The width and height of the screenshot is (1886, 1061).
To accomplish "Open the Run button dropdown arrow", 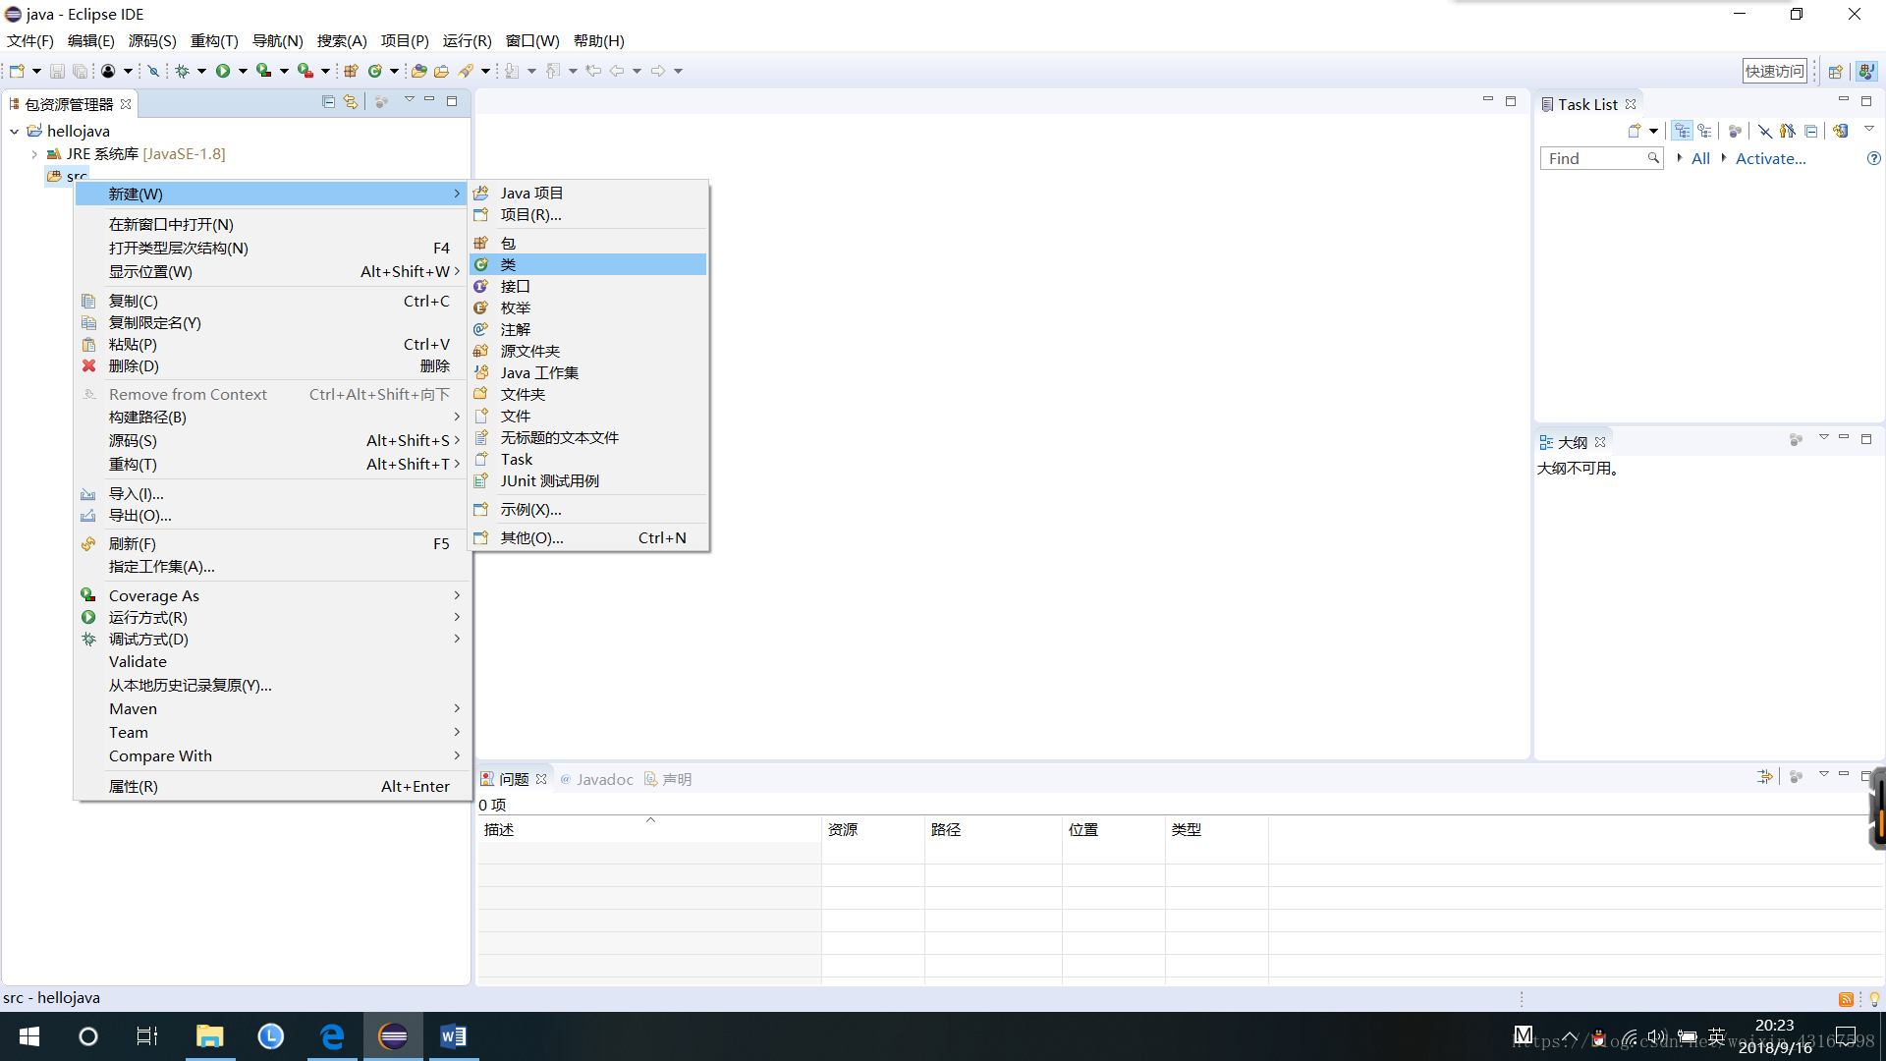I will [242, 71].
